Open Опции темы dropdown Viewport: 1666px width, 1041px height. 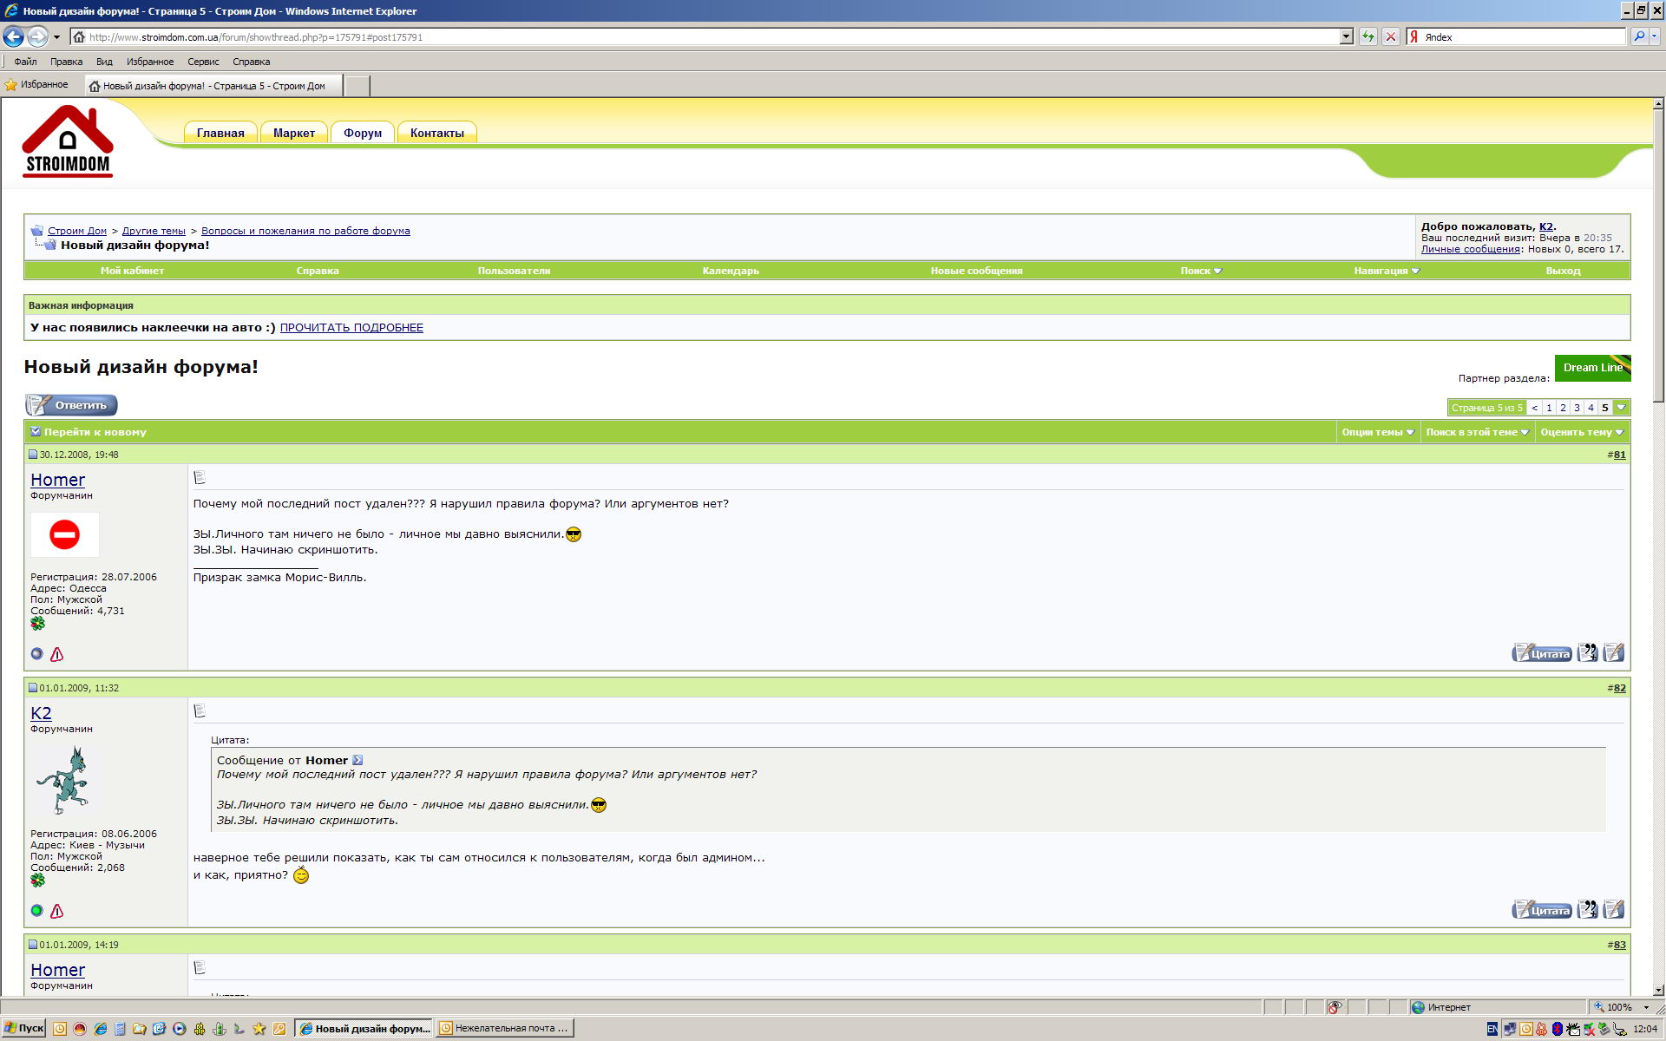pos(1378,432)
